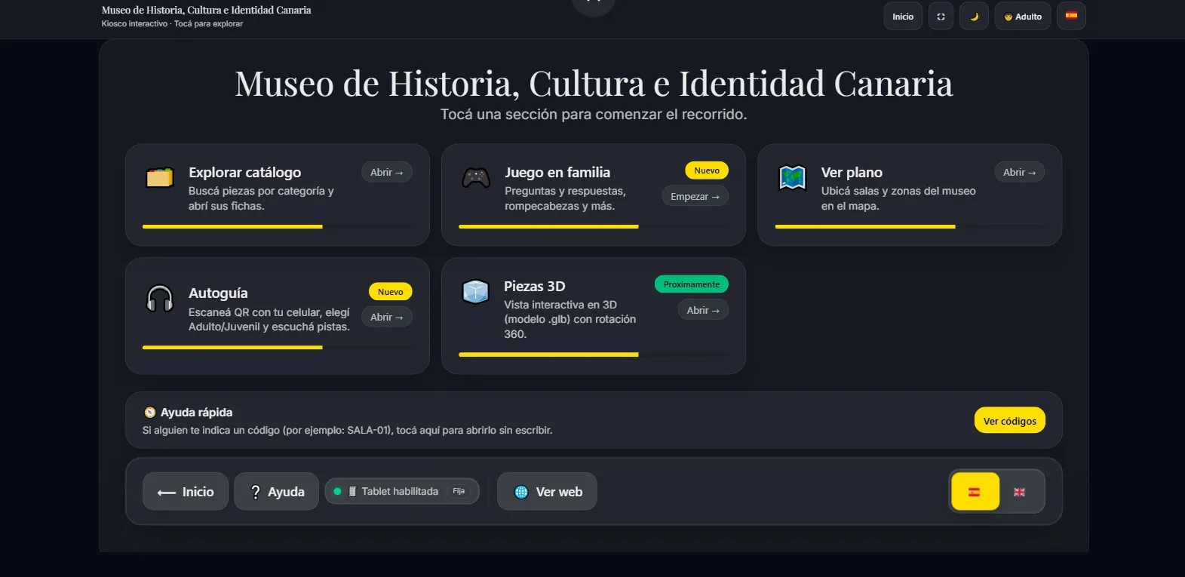This screenshot has width=1185, height=577.
Task: Open the Adulto profile selector
Action: (x=1022, y=17)
